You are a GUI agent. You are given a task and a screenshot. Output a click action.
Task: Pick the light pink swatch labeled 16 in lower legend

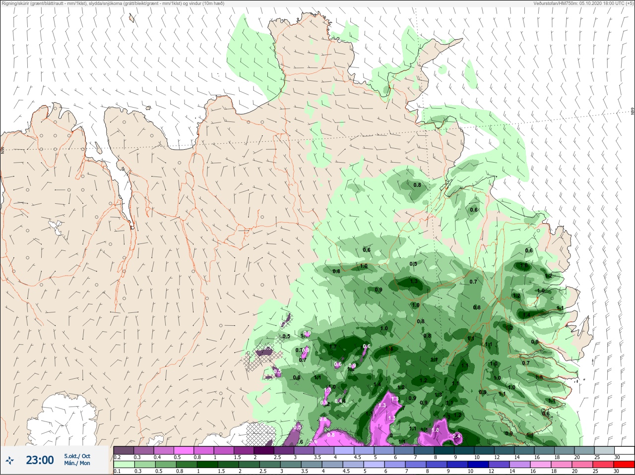(x=541, y=464)
